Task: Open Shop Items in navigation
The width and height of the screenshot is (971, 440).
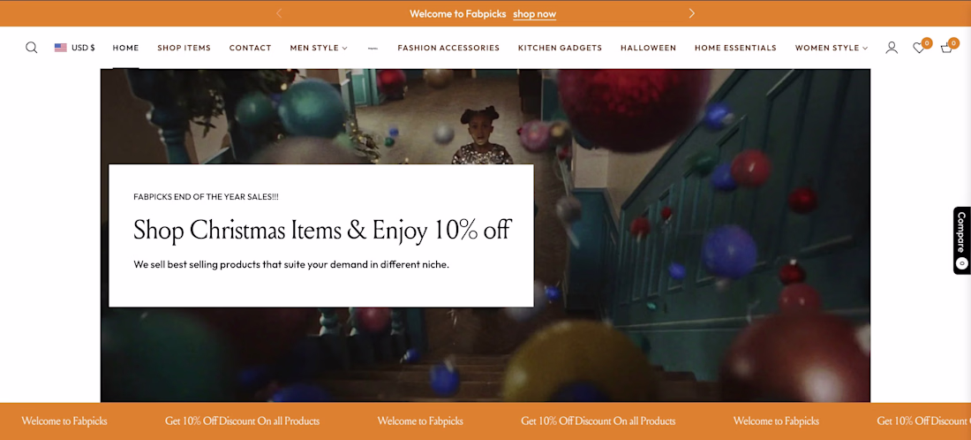Action: (x=184, y=48)
